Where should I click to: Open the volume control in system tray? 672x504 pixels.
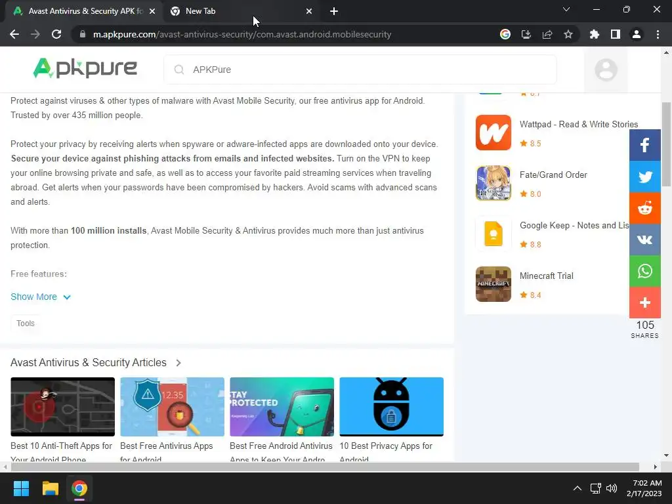point(612,488)
